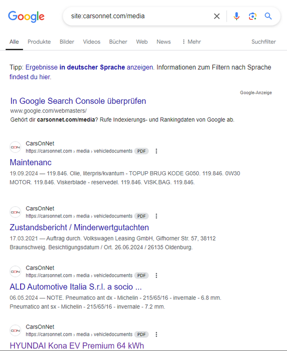Open three-dot options for ALD Automotive result
Viewport: 287px width, 351px height.
click(x=157, y=275)
